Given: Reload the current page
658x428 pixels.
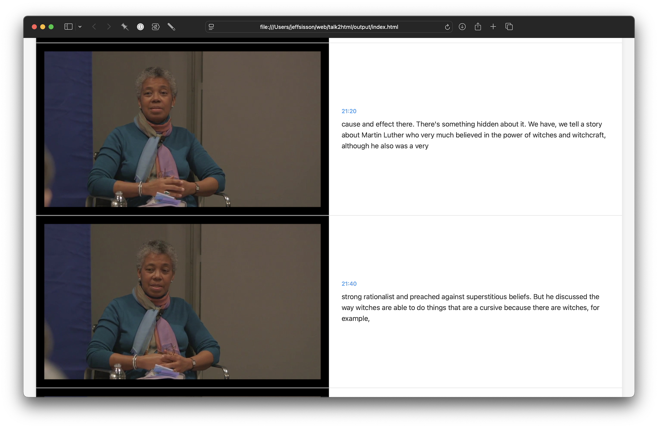Looking at the screenshot, I should coord(447,27).
